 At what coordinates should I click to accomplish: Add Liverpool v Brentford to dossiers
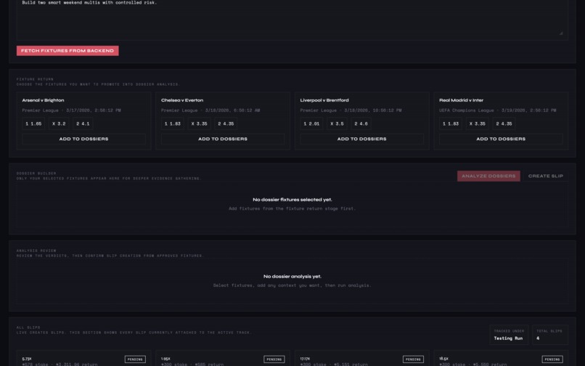pyautogui.click(x=362, y=139)
